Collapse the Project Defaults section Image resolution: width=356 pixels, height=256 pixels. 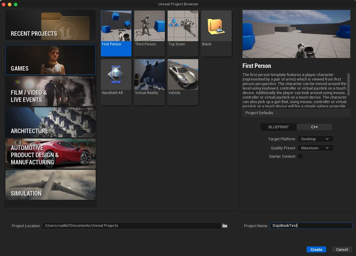259,113
